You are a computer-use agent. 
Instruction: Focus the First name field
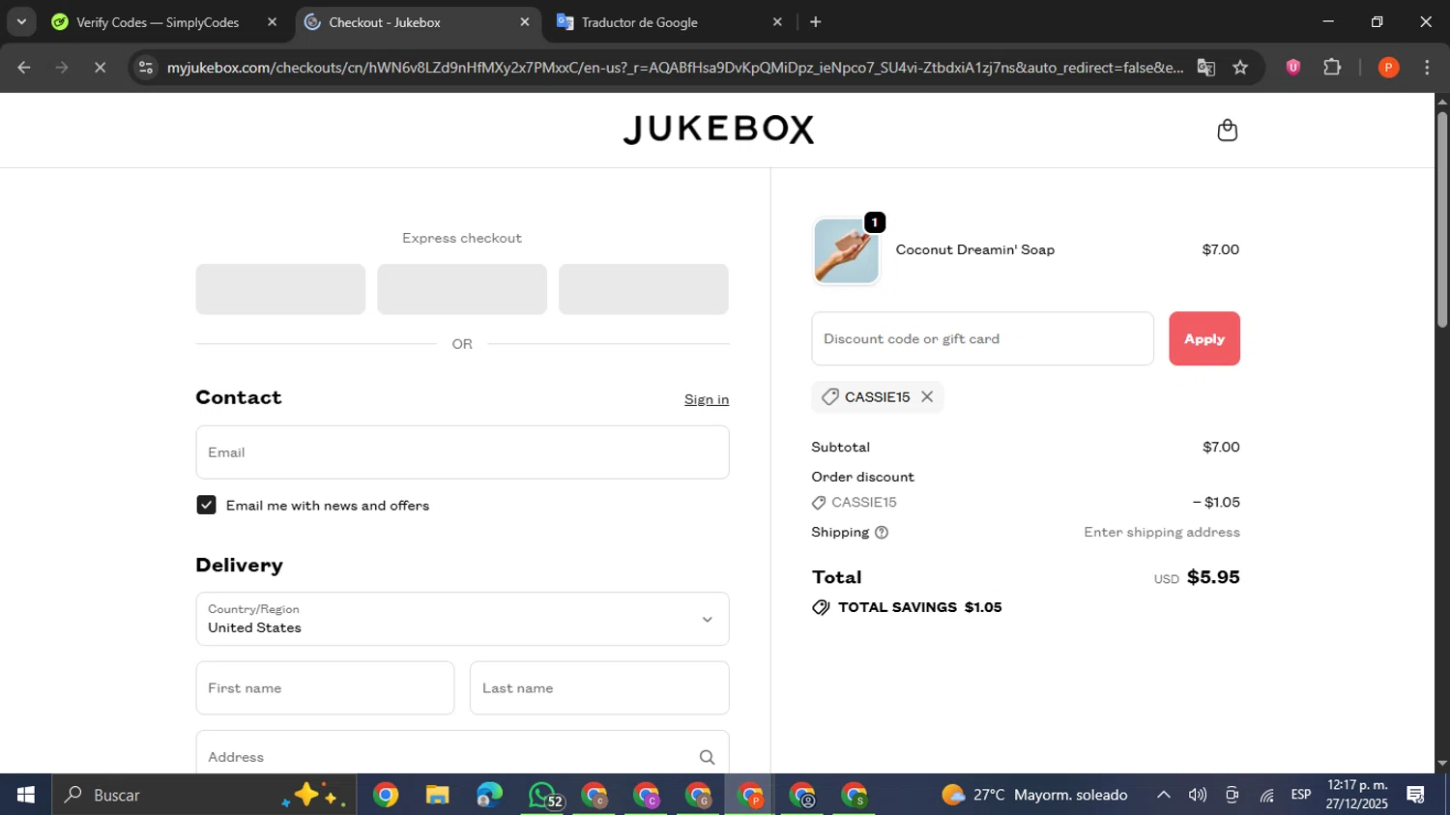click(x=325, y=688)
